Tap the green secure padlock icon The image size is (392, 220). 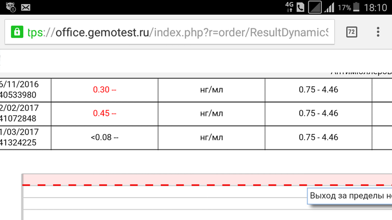point(16,32)
